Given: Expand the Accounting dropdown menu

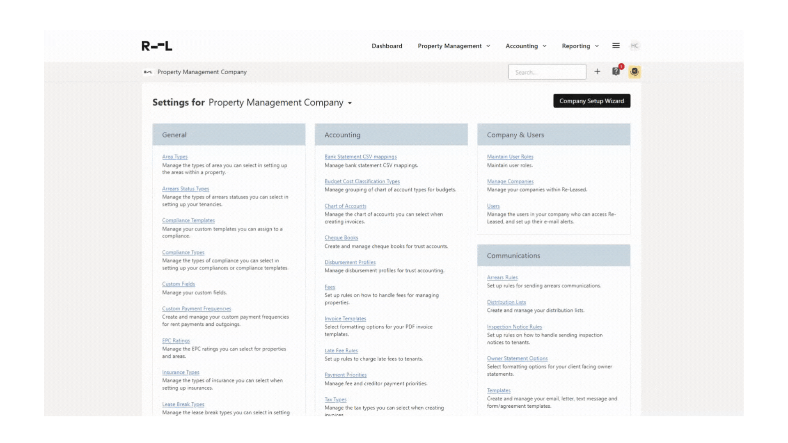Looking at the screenshot, I should (x=526, y=46).
